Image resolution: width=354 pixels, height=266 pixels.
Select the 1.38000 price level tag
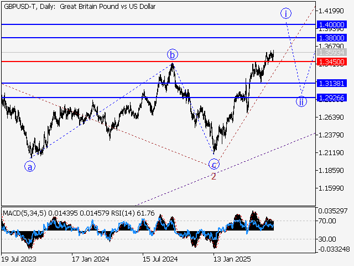332,38
